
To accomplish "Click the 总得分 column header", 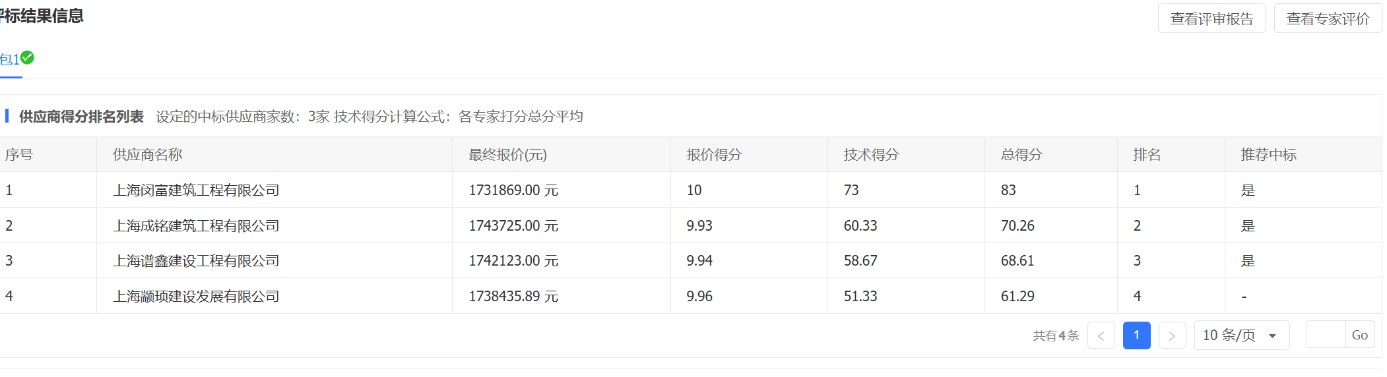I will [1021, 155].
